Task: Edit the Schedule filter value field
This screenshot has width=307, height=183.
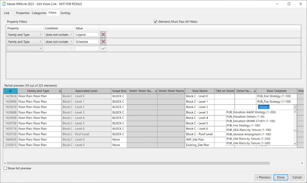Action: [87, 42]
